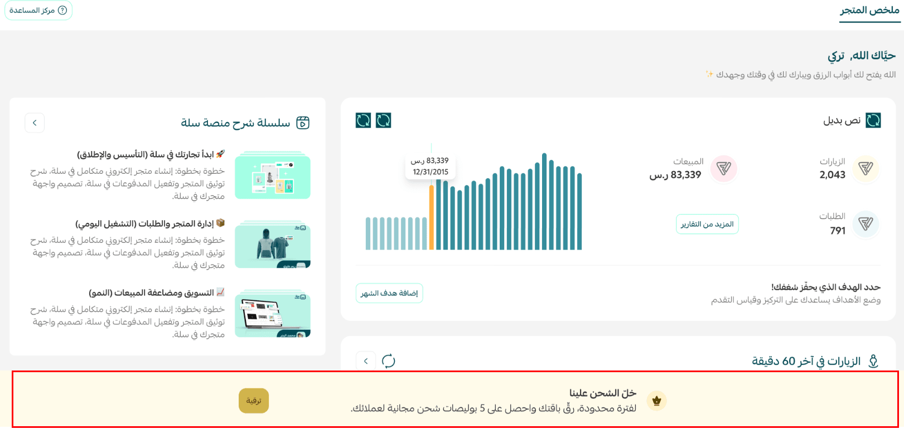
Task: Click the ترقية upgrade button
Action: click(254, 401)
